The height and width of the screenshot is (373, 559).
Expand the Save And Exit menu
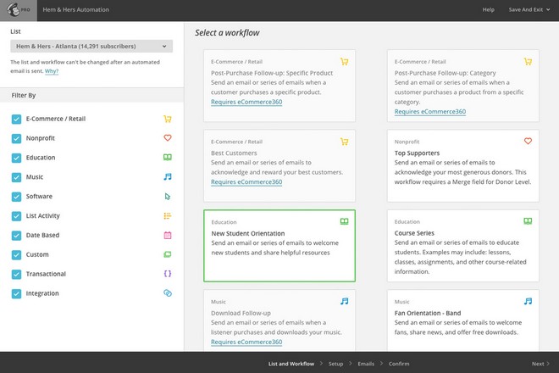coord(529,9)
